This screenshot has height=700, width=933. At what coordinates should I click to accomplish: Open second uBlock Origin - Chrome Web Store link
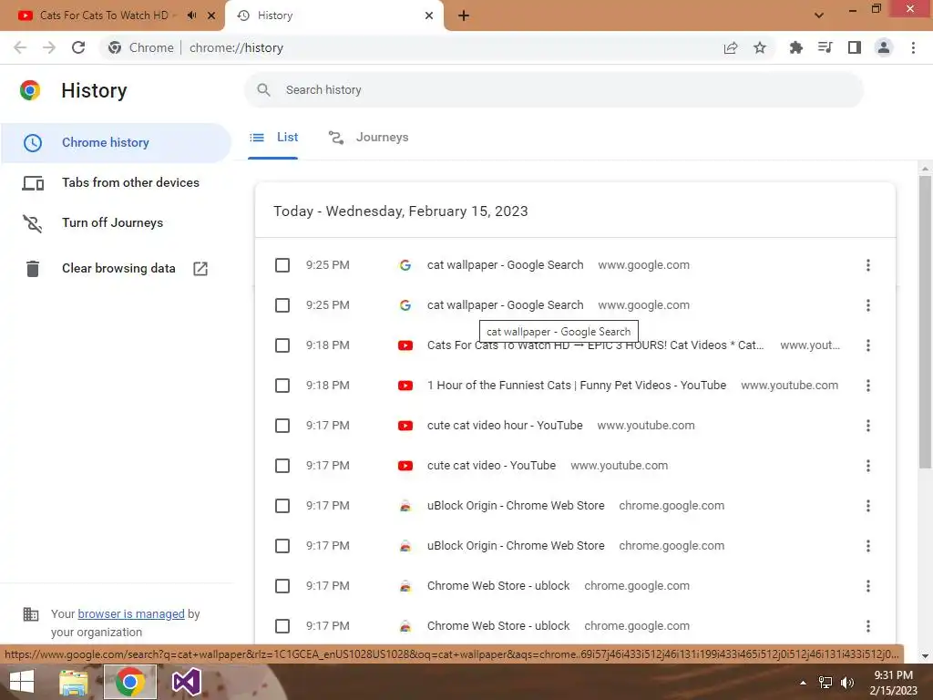(x=516, y=546)
